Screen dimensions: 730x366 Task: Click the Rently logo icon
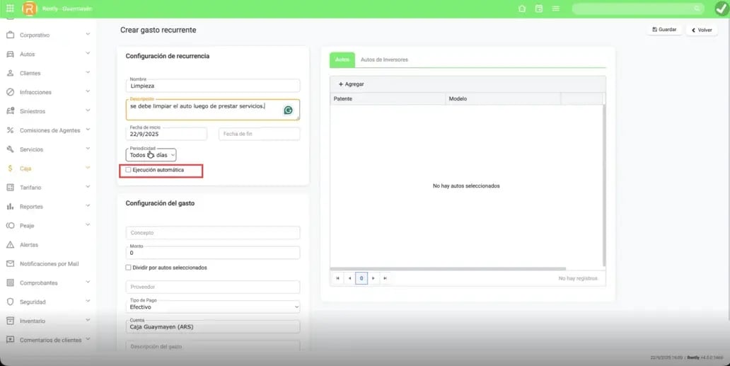tap(29, 8)
